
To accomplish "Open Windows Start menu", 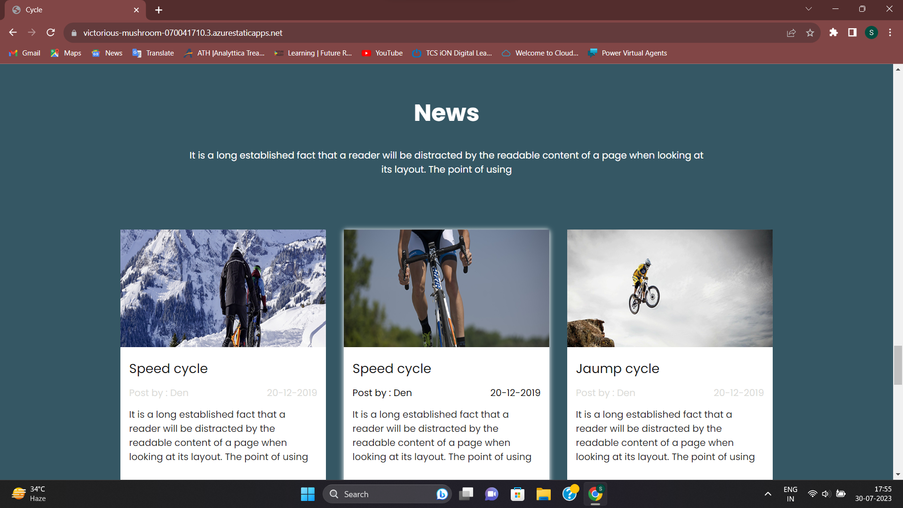I will pos(308,494).
